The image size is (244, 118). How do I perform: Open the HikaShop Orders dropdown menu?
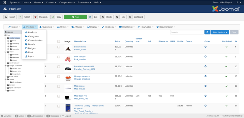63,27
